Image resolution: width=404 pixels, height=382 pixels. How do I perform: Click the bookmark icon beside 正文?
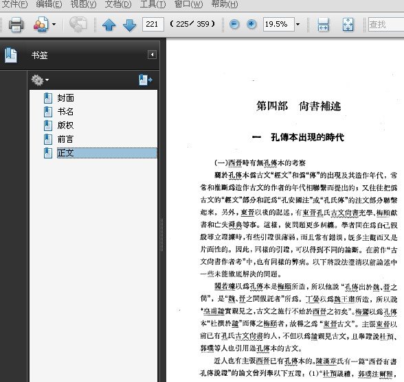(x=48, y=153)
